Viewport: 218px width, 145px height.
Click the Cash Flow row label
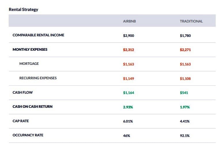pyautogui.click(x=22, y=93)
